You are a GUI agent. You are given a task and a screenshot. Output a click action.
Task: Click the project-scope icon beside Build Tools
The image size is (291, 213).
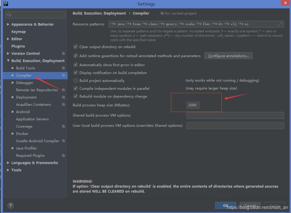[63, 68]
